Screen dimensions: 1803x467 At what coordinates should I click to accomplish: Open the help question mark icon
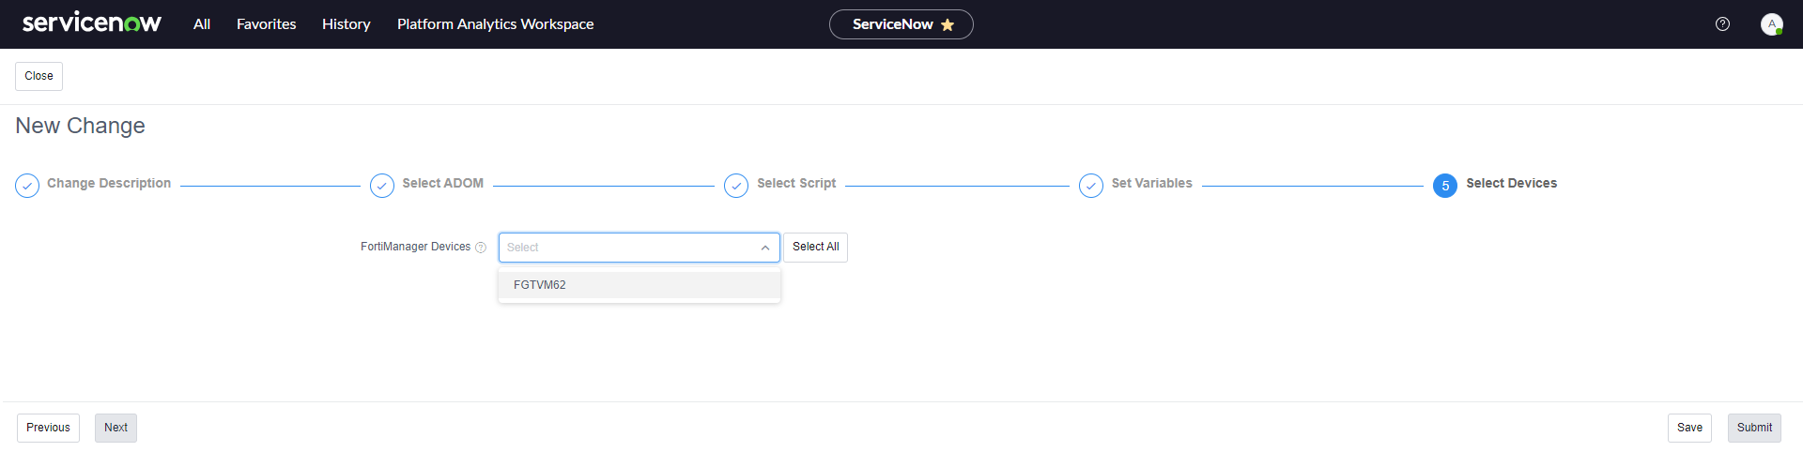1722,24
